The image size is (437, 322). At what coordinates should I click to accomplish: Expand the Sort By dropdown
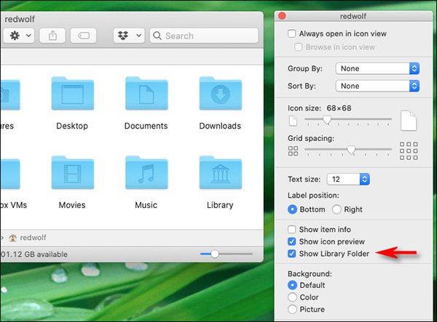[x=377, y=86]
